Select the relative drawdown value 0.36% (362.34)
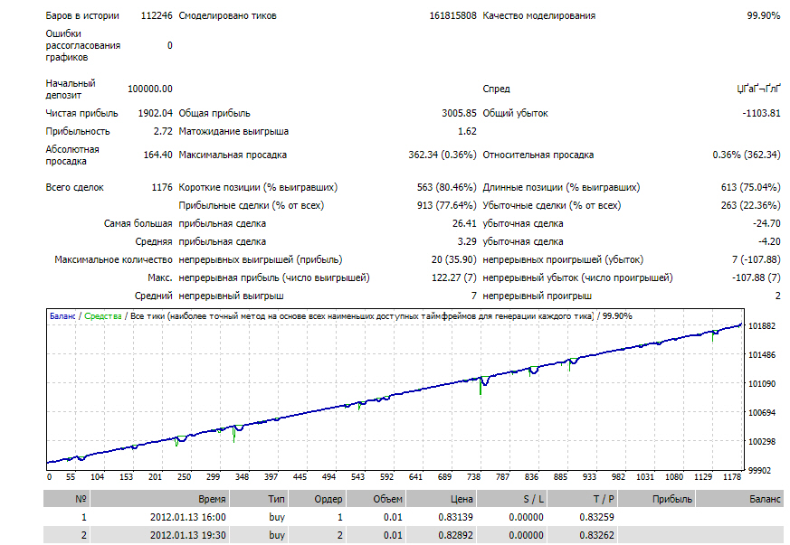The width and height of the screenshot is (790, 545). (x=747, y=155)
